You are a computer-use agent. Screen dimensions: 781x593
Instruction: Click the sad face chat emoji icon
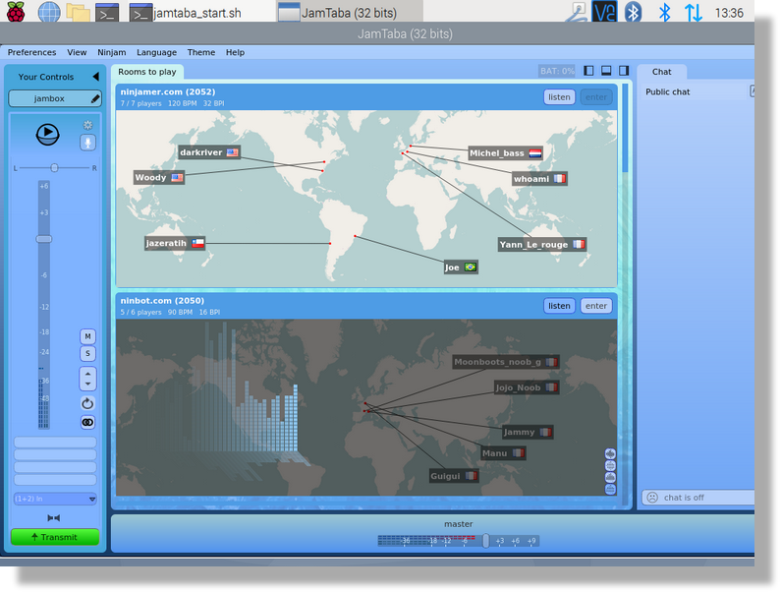(652, 498)
